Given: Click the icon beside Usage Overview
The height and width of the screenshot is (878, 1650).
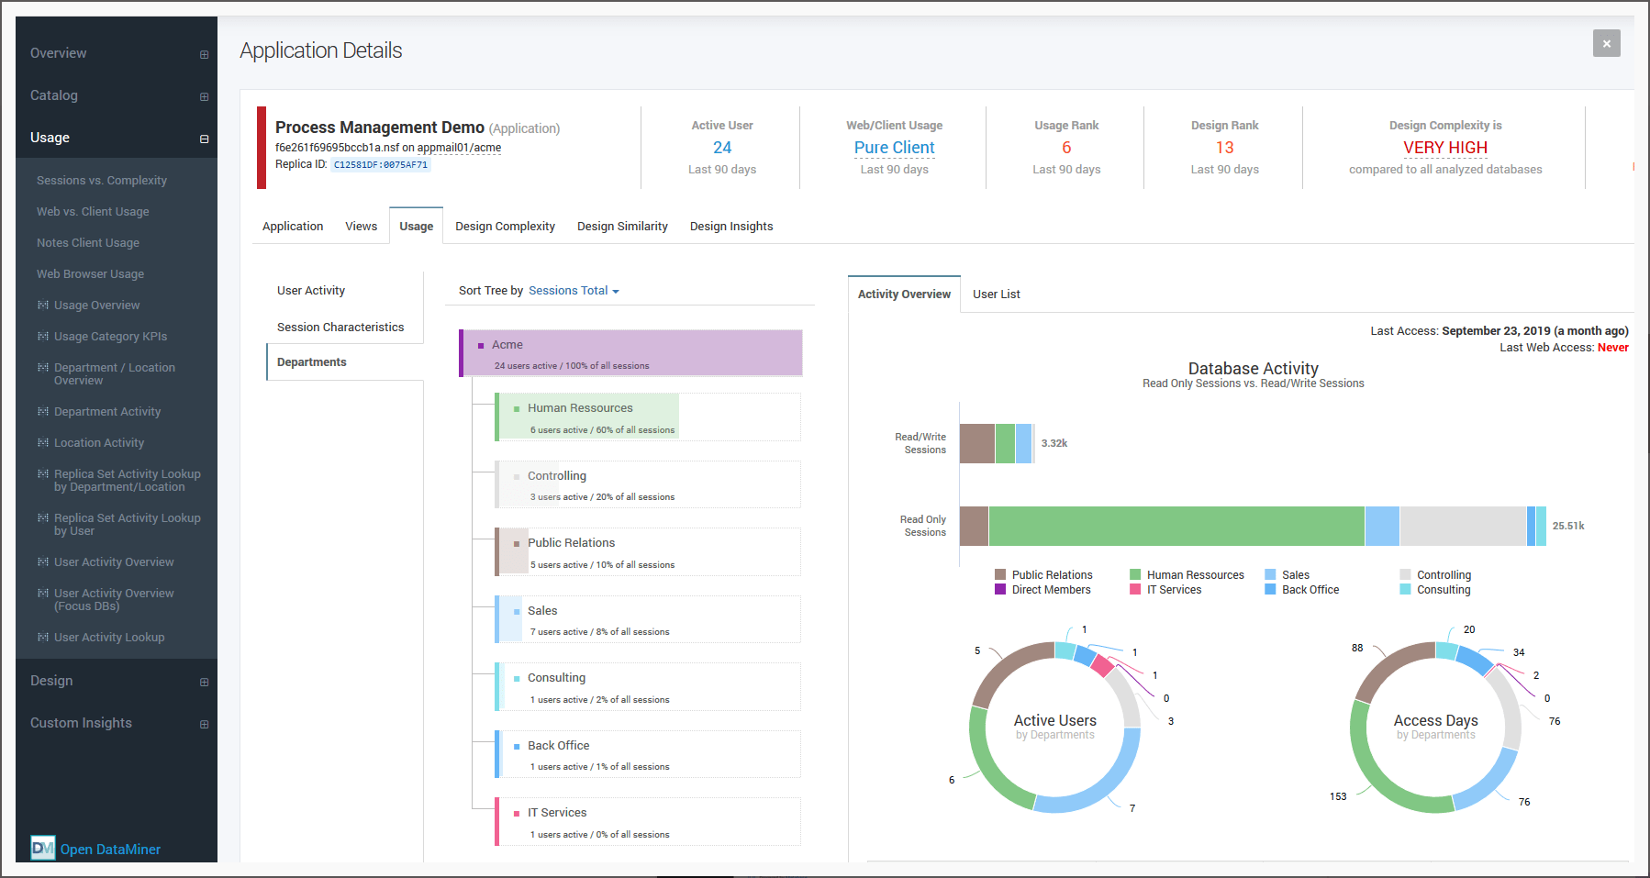Looking at the screenshot, I should tap(43, 305).
